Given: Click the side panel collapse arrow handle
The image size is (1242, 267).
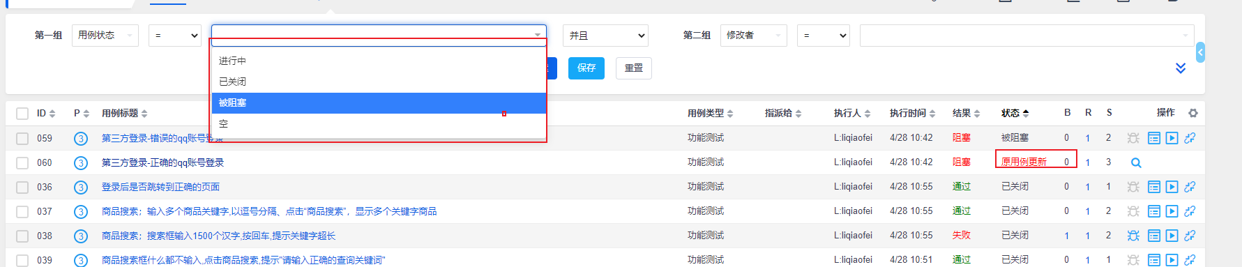Looking at the screenshot, I should (x=1200, y=52).
